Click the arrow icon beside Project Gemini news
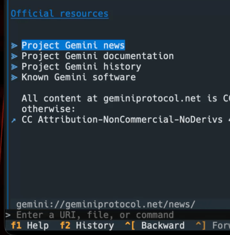This screenshot has height=235, width=230. pos(14,46)
